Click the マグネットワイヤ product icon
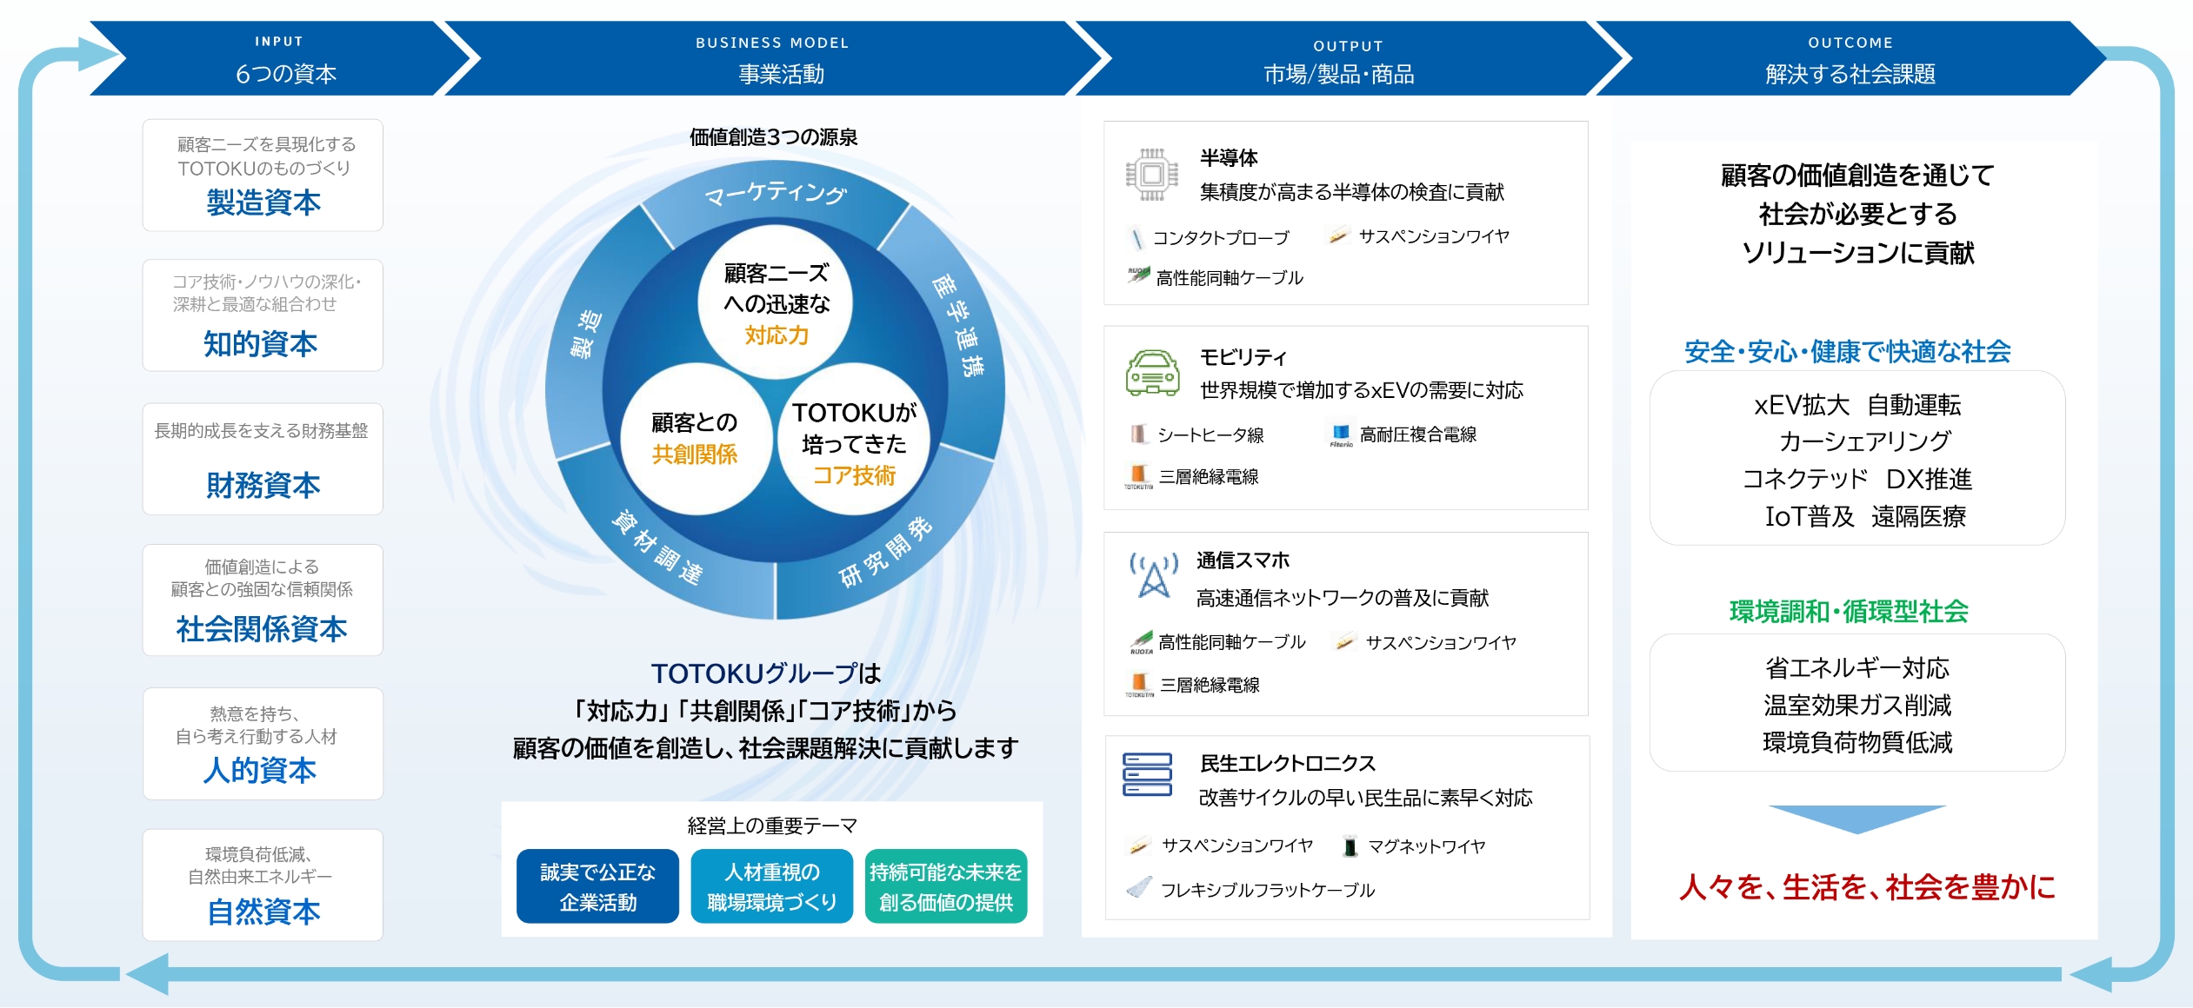Screen dimensions: 2193x1008 pyautogui.click(x=1350, y=846)
